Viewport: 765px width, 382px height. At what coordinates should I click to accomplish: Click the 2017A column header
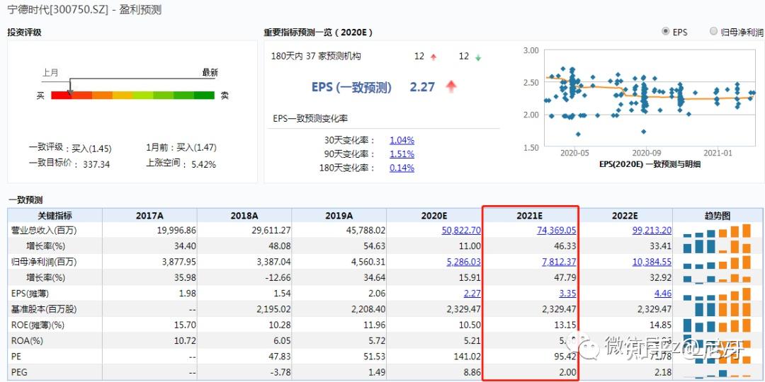click(x=149, y=215)
